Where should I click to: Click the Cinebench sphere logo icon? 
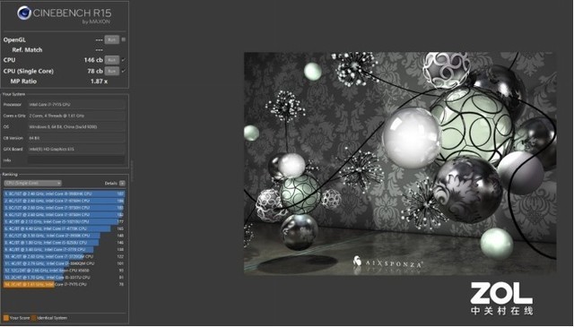(24, 13)
